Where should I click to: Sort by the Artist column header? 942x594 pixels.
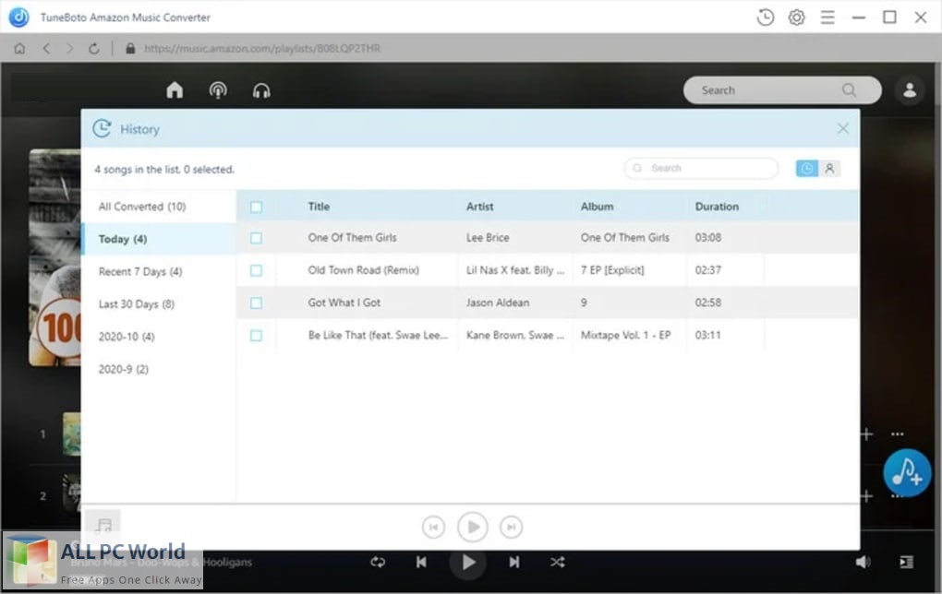coord(479,207)
